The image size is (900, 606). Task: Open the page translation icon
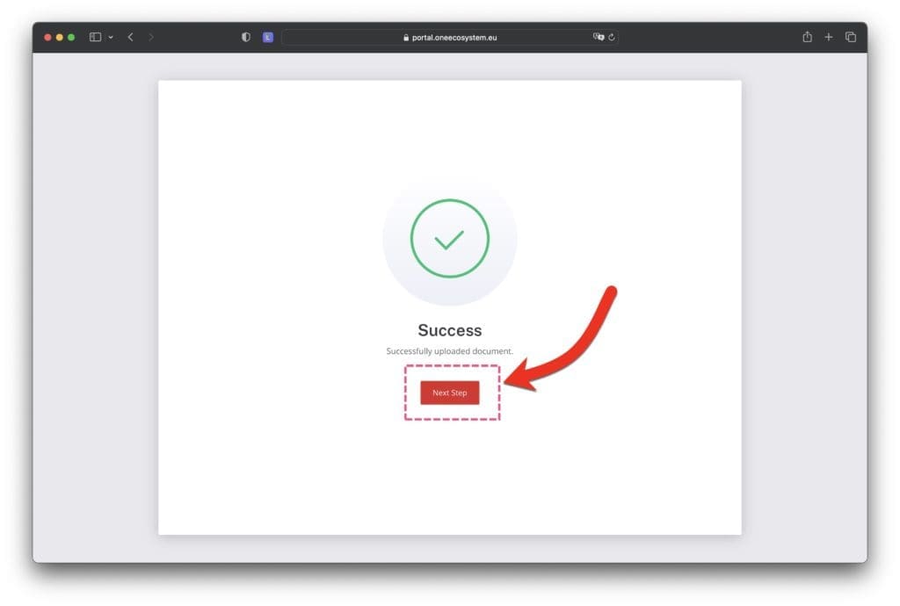click(x=598, y=37)
